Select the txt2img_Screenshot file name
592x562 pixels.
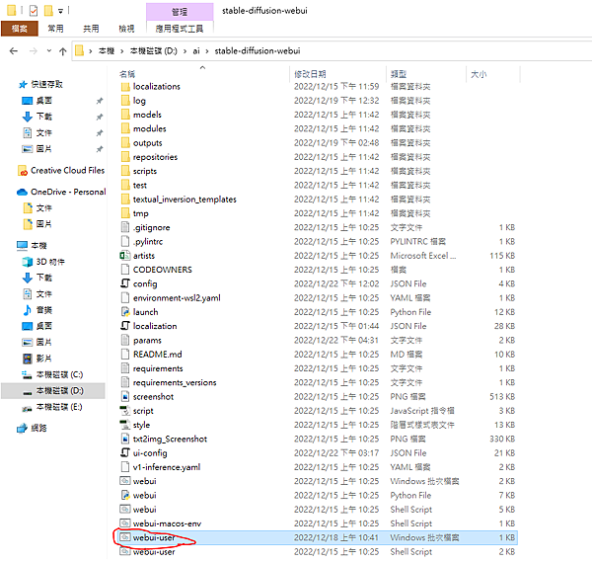(170, 440)
